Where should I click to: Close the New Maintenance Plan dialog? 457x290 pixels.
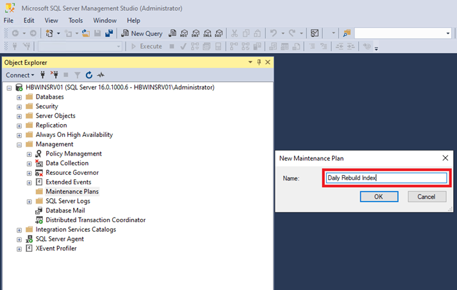(445, 158)
